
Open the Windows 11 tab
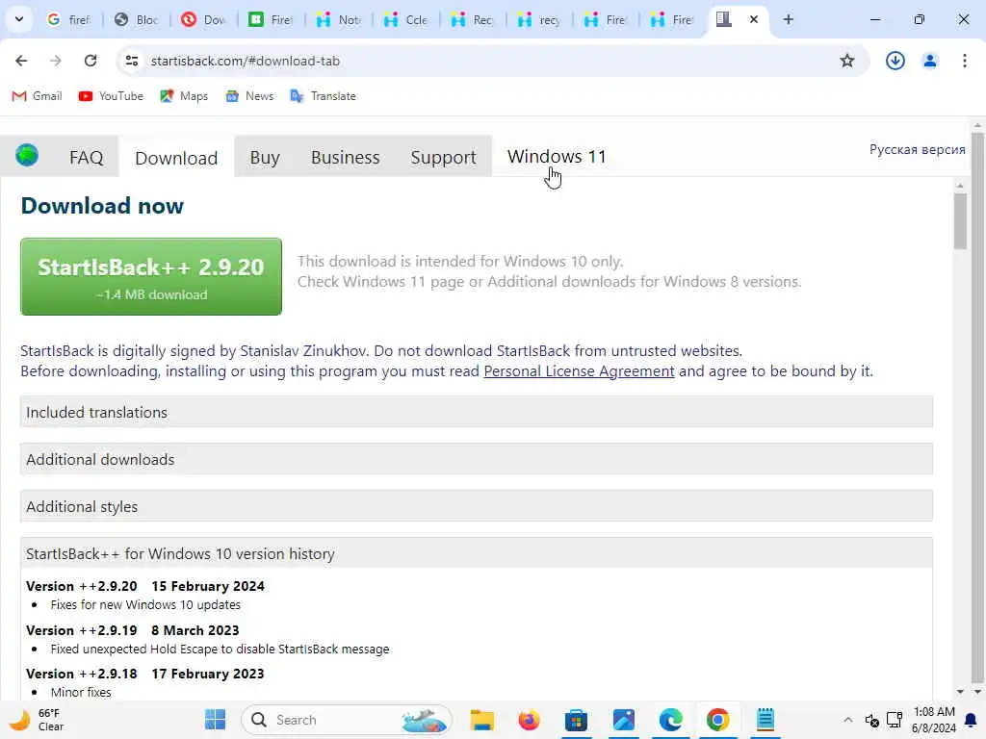557,157
